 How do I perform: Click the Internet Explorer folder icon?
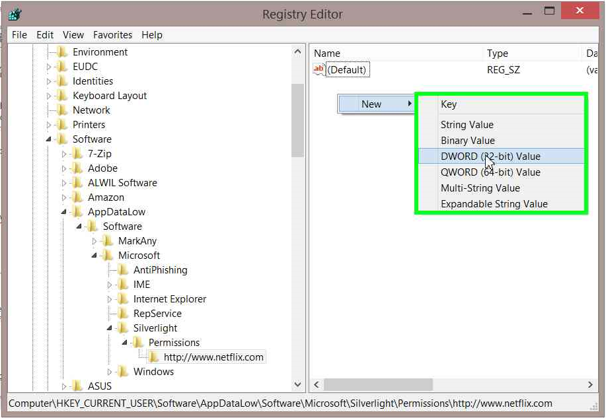pos(123,298)
